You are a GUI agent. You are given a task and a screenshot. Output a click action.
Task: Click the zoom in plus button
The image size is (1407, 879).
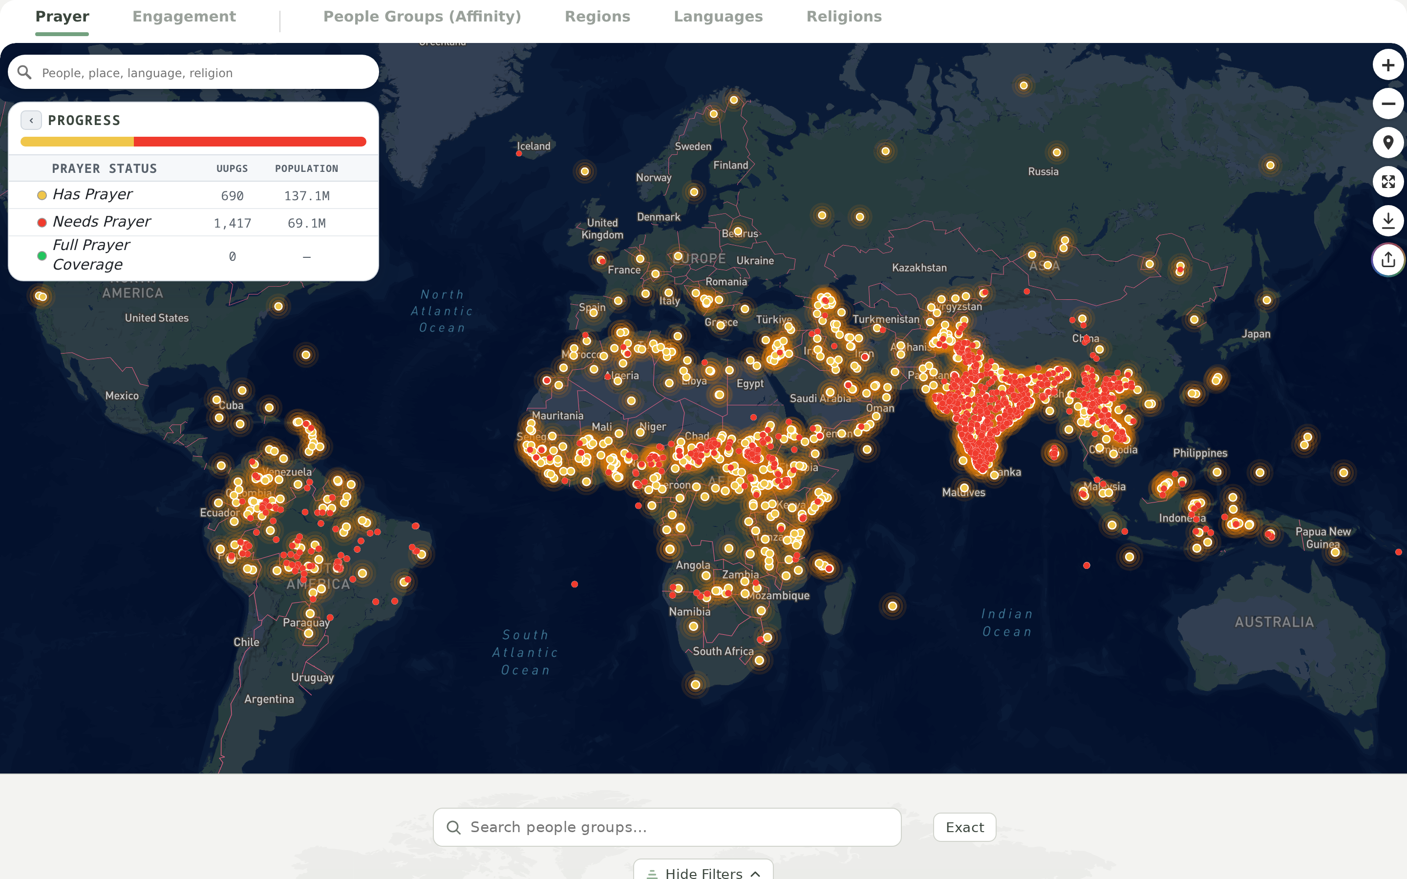tap(1388, 65)
